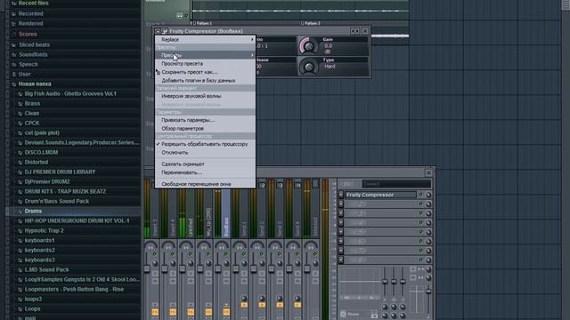Open the Fruity Compressor plugin options arrow

(158, 31)
